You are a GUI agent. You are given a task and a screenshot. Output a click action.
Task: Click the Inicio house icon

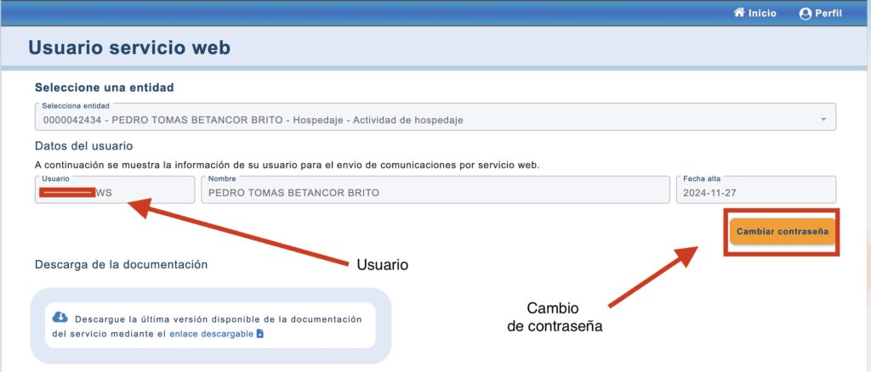[739, 13]
